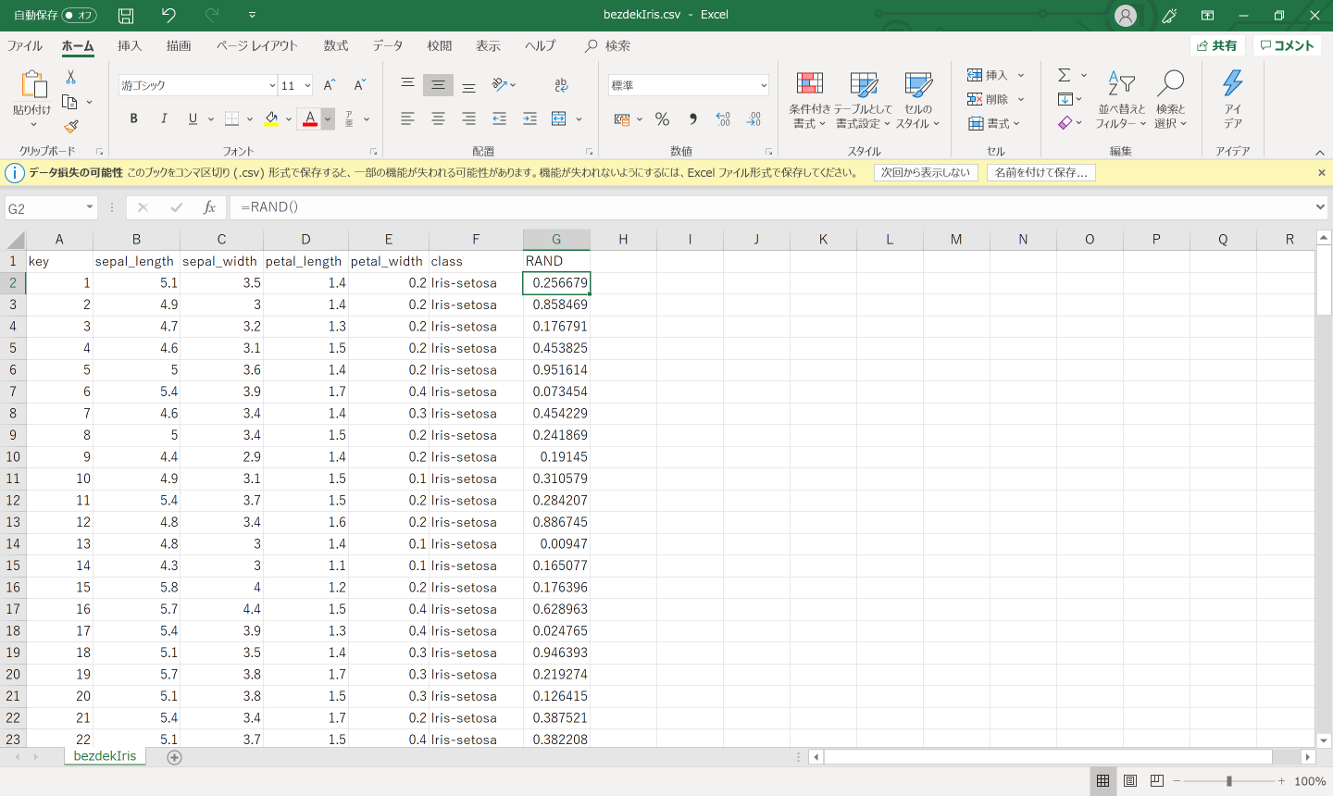Click the Select All corner box

[16, 241]
